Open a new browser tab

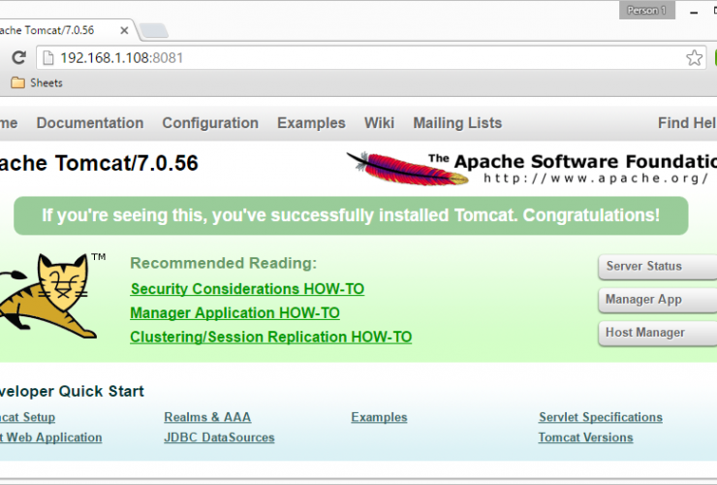click(152, 30)
